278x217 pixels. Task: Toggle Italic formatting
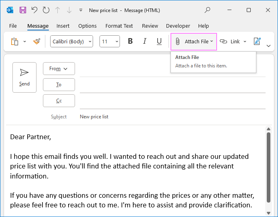(x=145, y=41)
